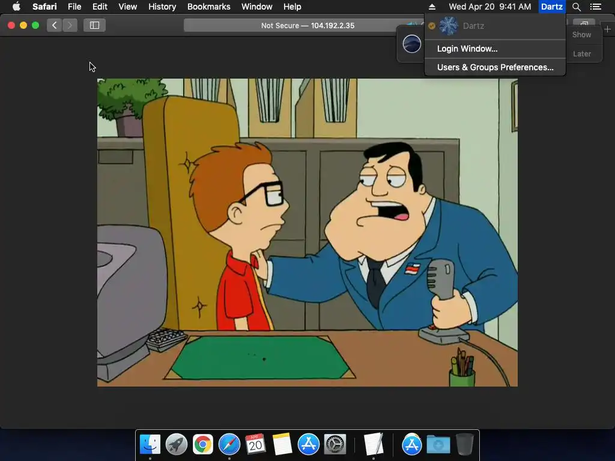The image size is (615, 461).
Task: Minimize Safari with the yellow button
Action: click(23, 25)
